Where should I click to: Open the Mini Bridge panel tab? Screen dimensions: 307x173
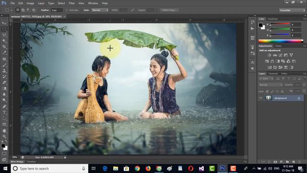tap(17, 161)
